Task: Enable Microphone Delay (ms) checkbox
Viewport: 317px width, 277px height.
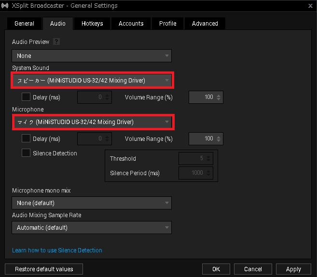Action: coord(26,138)
